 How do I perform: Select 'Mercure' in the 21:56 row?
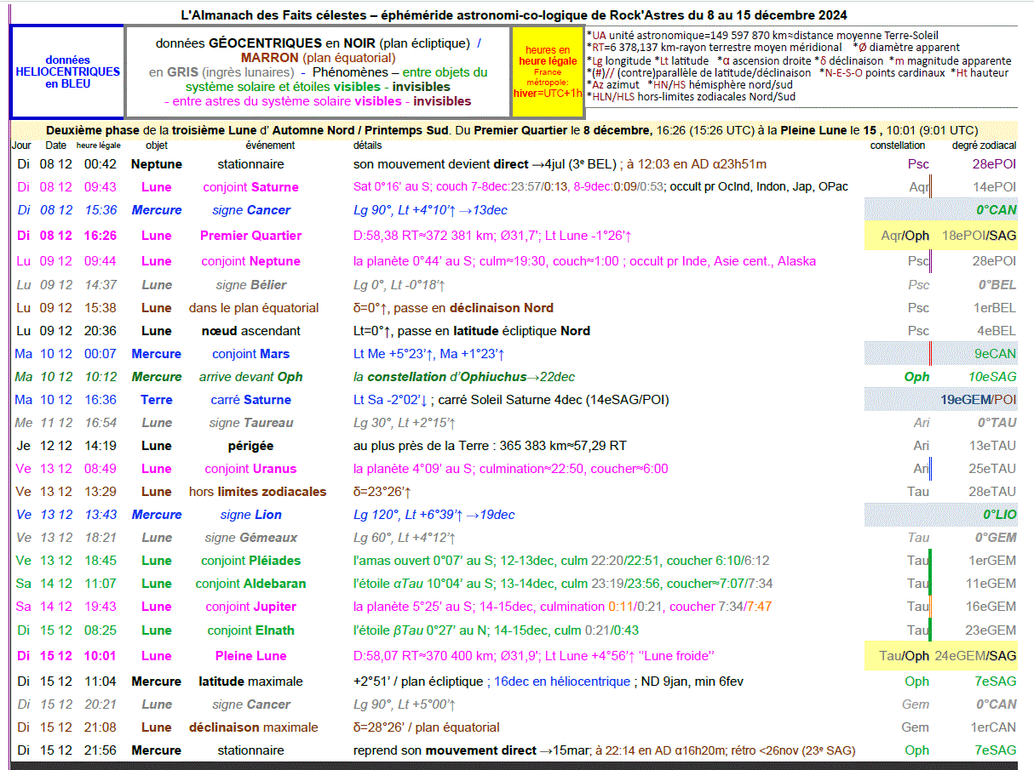click(x=157, y=750)
